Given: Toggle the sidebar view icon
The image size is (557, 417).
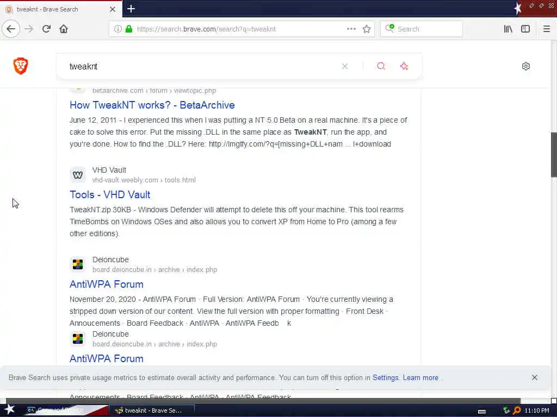Looking at the screenshot, I should tap(525, 29).
